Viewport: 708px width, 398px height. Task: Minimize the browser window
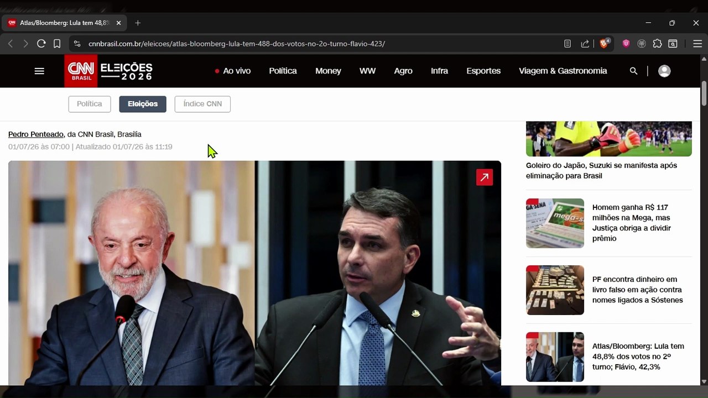point(648,23)
